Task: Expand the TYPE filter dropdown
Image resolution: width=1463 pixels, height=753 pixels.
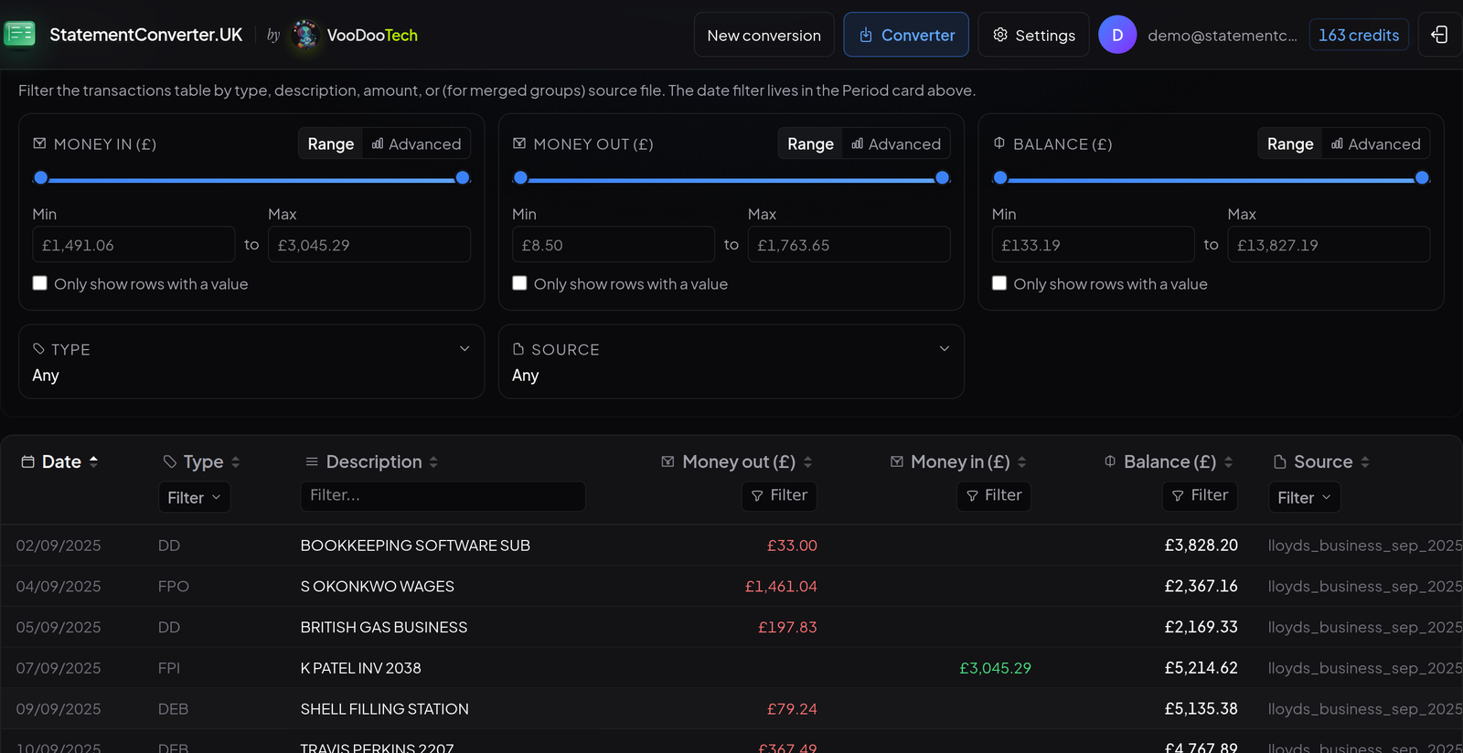Action: 251,362
